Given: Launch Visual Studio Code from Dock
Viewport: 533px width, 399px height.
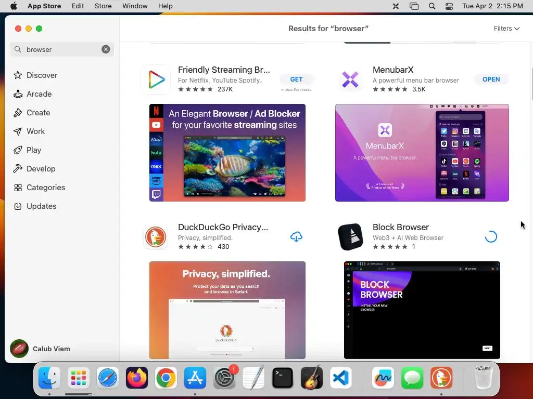Looking at the screenshot, I should click(x=341, y=378).
